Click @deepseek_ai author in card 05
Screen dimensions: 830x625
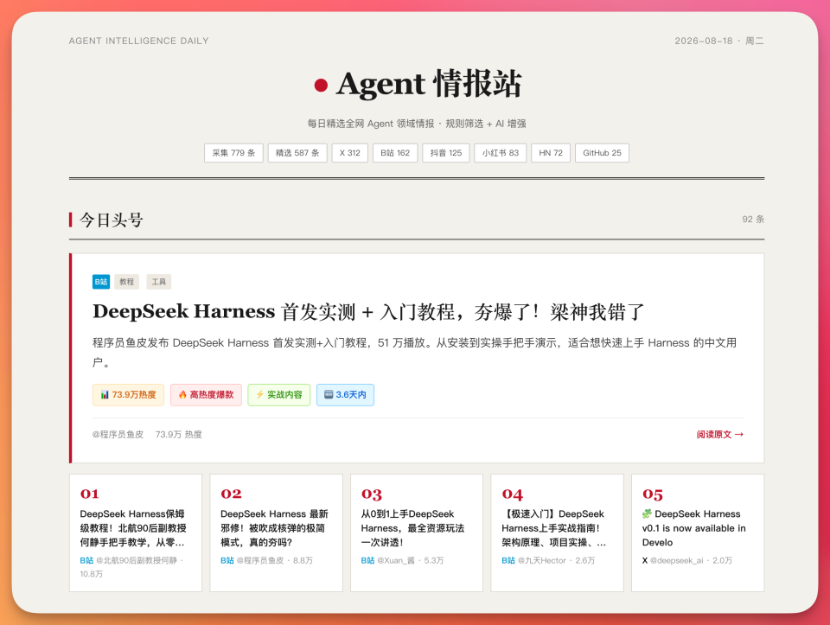click(677, 560)
